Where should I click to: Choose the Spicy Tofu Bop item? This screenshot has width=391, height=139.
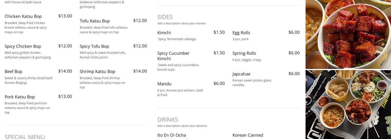(x=94, y=46)
